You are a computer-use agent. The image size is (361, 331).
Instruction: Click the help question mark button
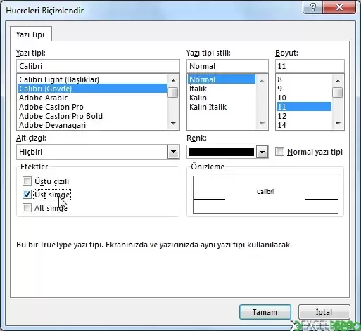[312, 7]
